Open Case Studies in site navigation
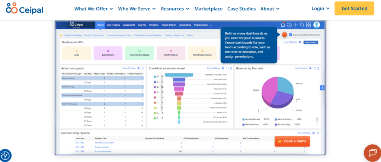The image size is (381, 162). click(x=241, y=9)
